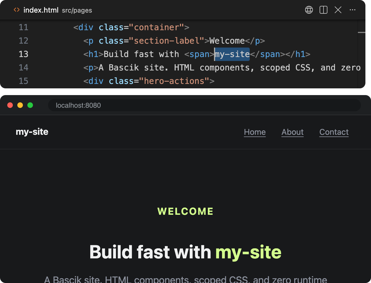Click the "A Bascik site" description paragraph
Viewport: 371px width, 283px height.
[185, 279]
